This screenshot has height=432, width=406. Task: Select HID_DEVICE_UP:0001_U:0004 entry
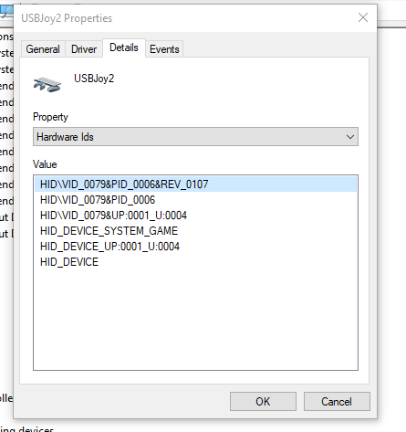[109, 247]
